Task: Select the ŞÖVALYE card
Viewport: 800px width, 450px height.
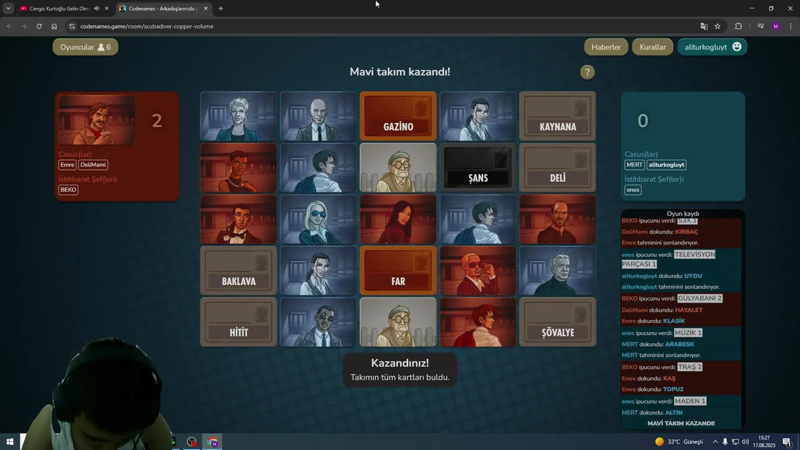Action: coord(557,322)
